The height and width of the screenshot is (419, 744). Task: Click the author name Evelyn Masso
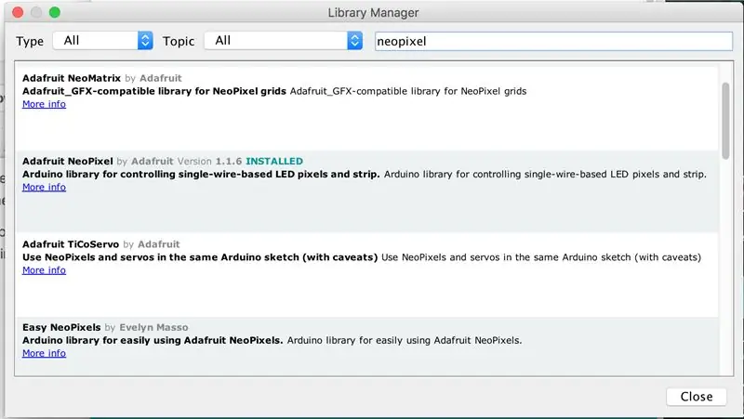(153, 327)
